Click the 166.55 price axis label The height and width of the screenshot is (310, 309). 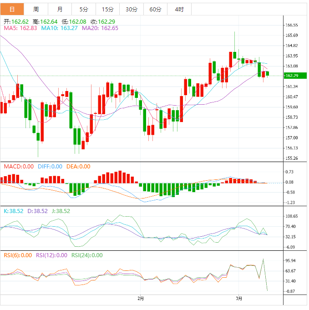tap(292, 25)
